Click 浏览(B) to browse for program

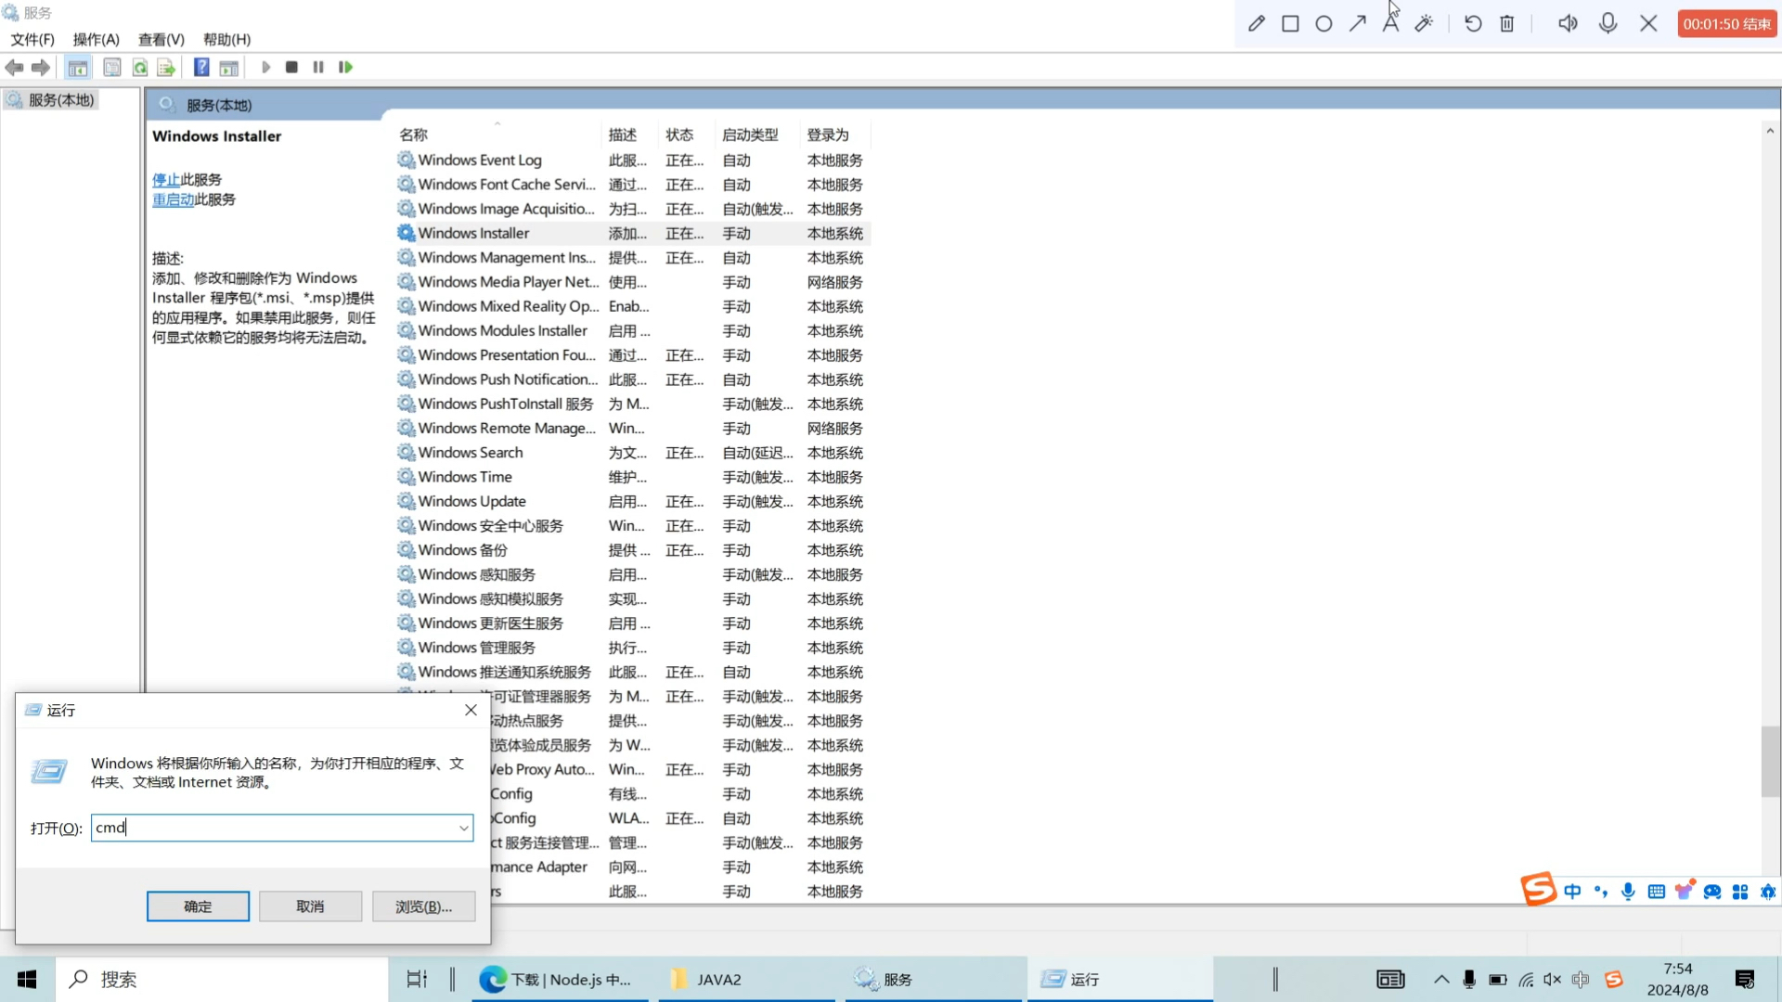pos(423,906)
